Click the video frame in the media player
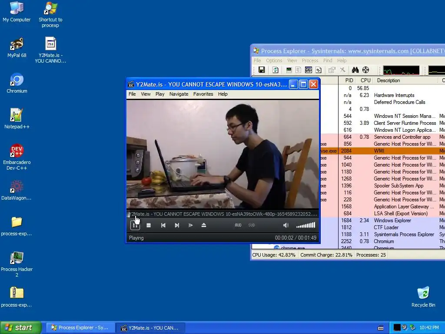This screenshot has height=334, width=445. [223, 154]
